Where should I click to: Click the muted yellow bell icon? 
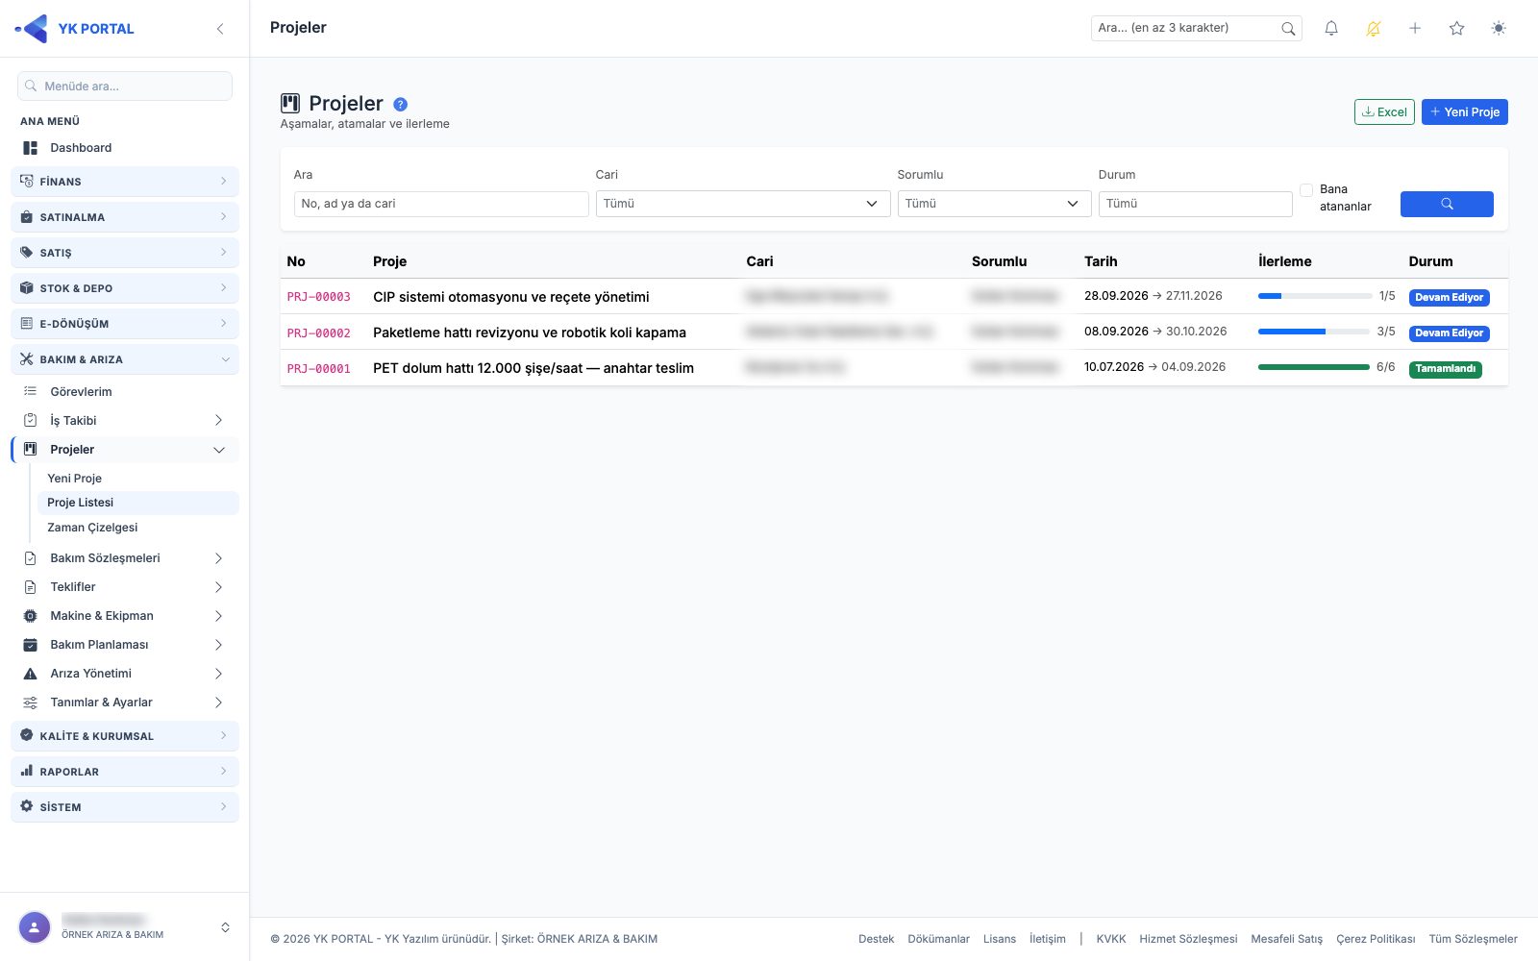(x=1374, y=29)
